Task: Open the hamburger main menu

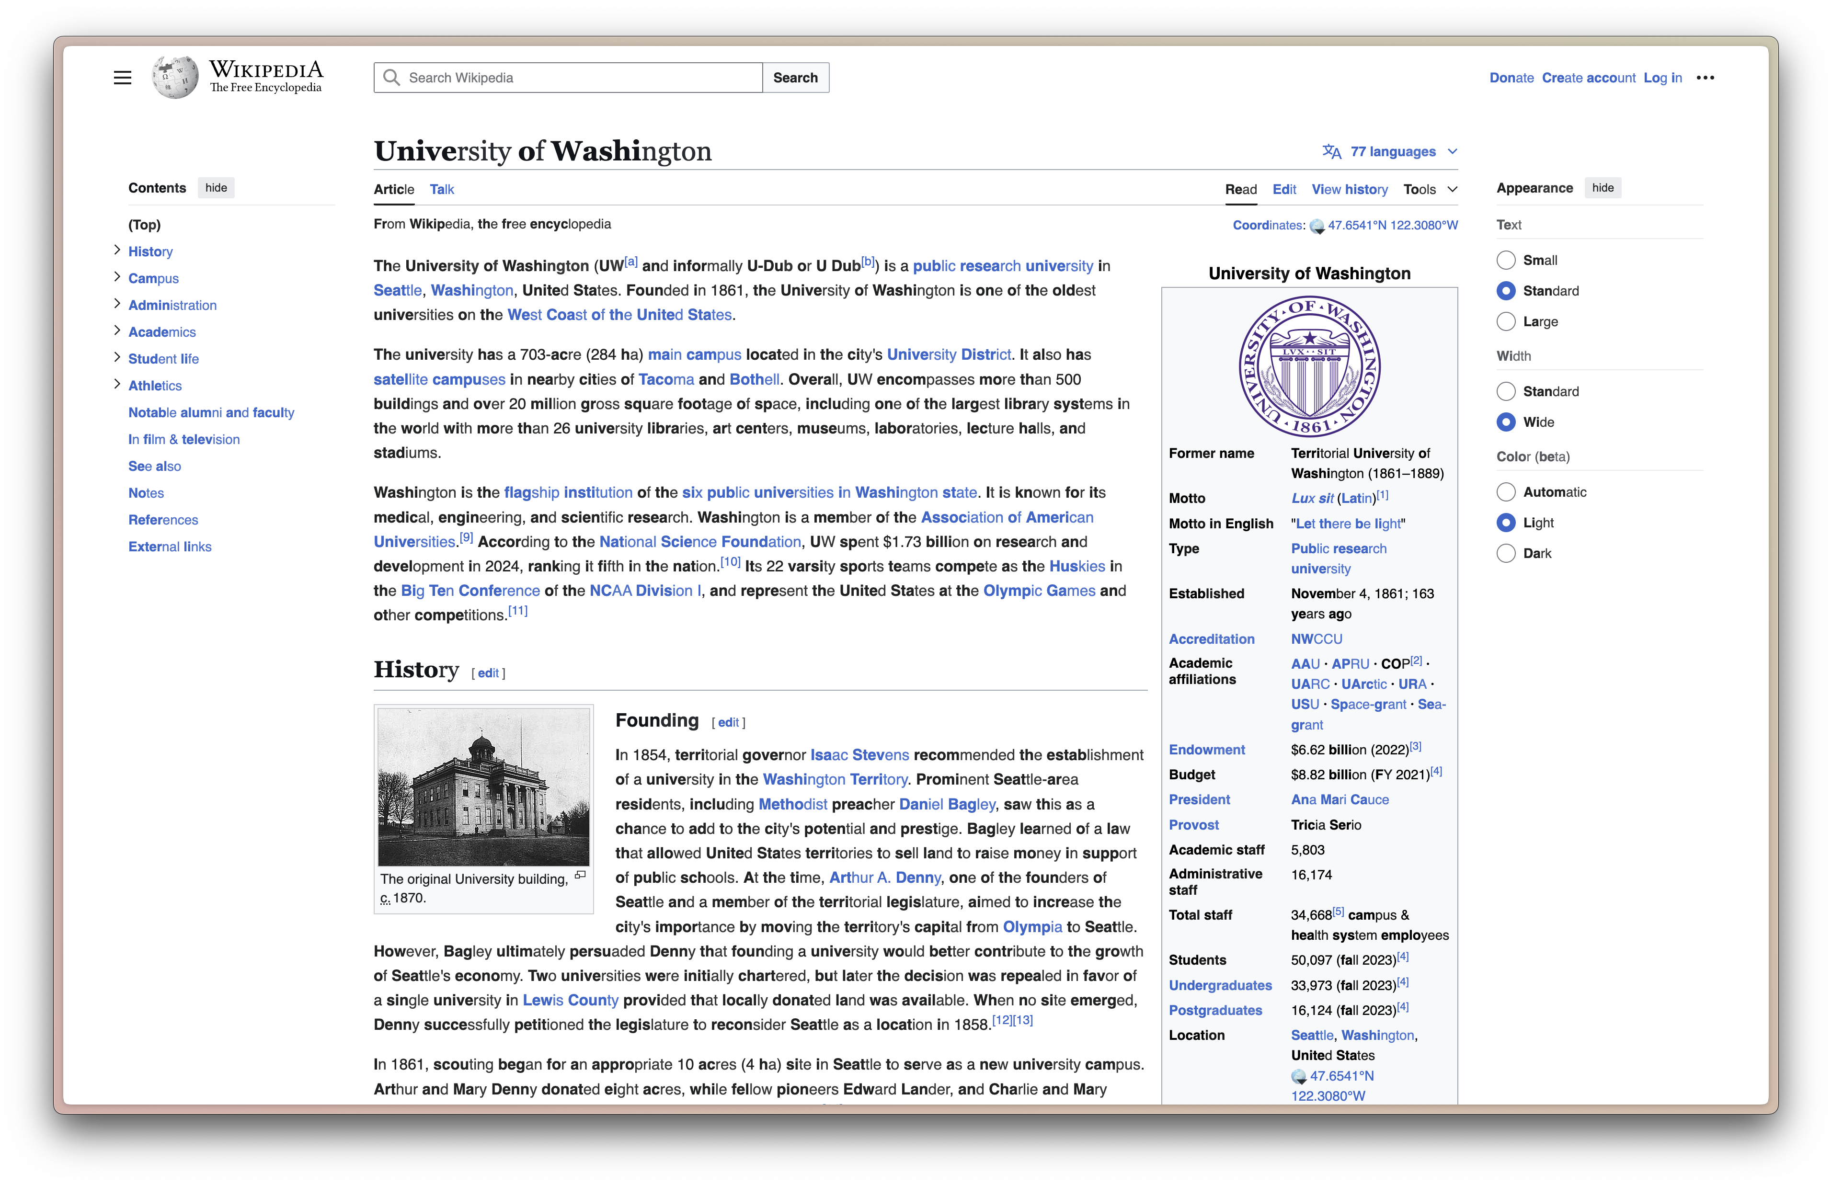Action: click(122, 78)
